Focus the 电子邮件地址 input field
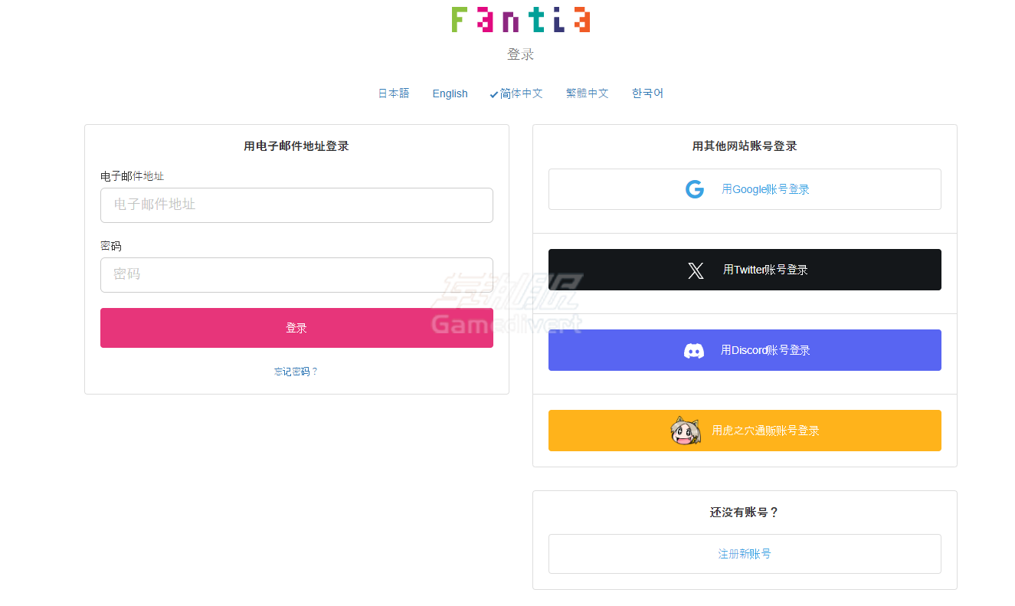The image size is (1015, 606). click(x=296, y=205)
